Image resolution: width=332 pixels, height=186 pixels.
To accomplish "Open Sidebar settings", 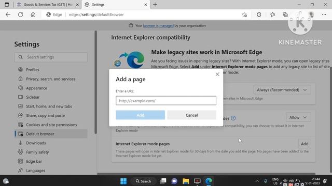I will click(x=51, y=97).
